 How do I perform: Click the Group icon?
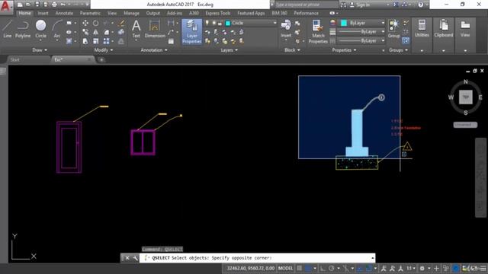point(393,29)
